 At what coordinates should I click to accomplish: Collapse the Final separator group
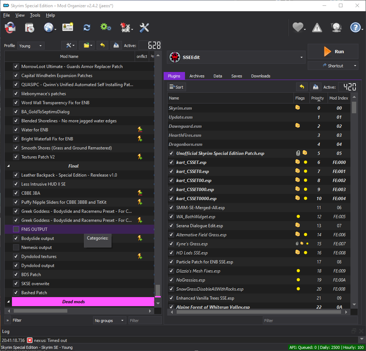(x=8, y=166)
